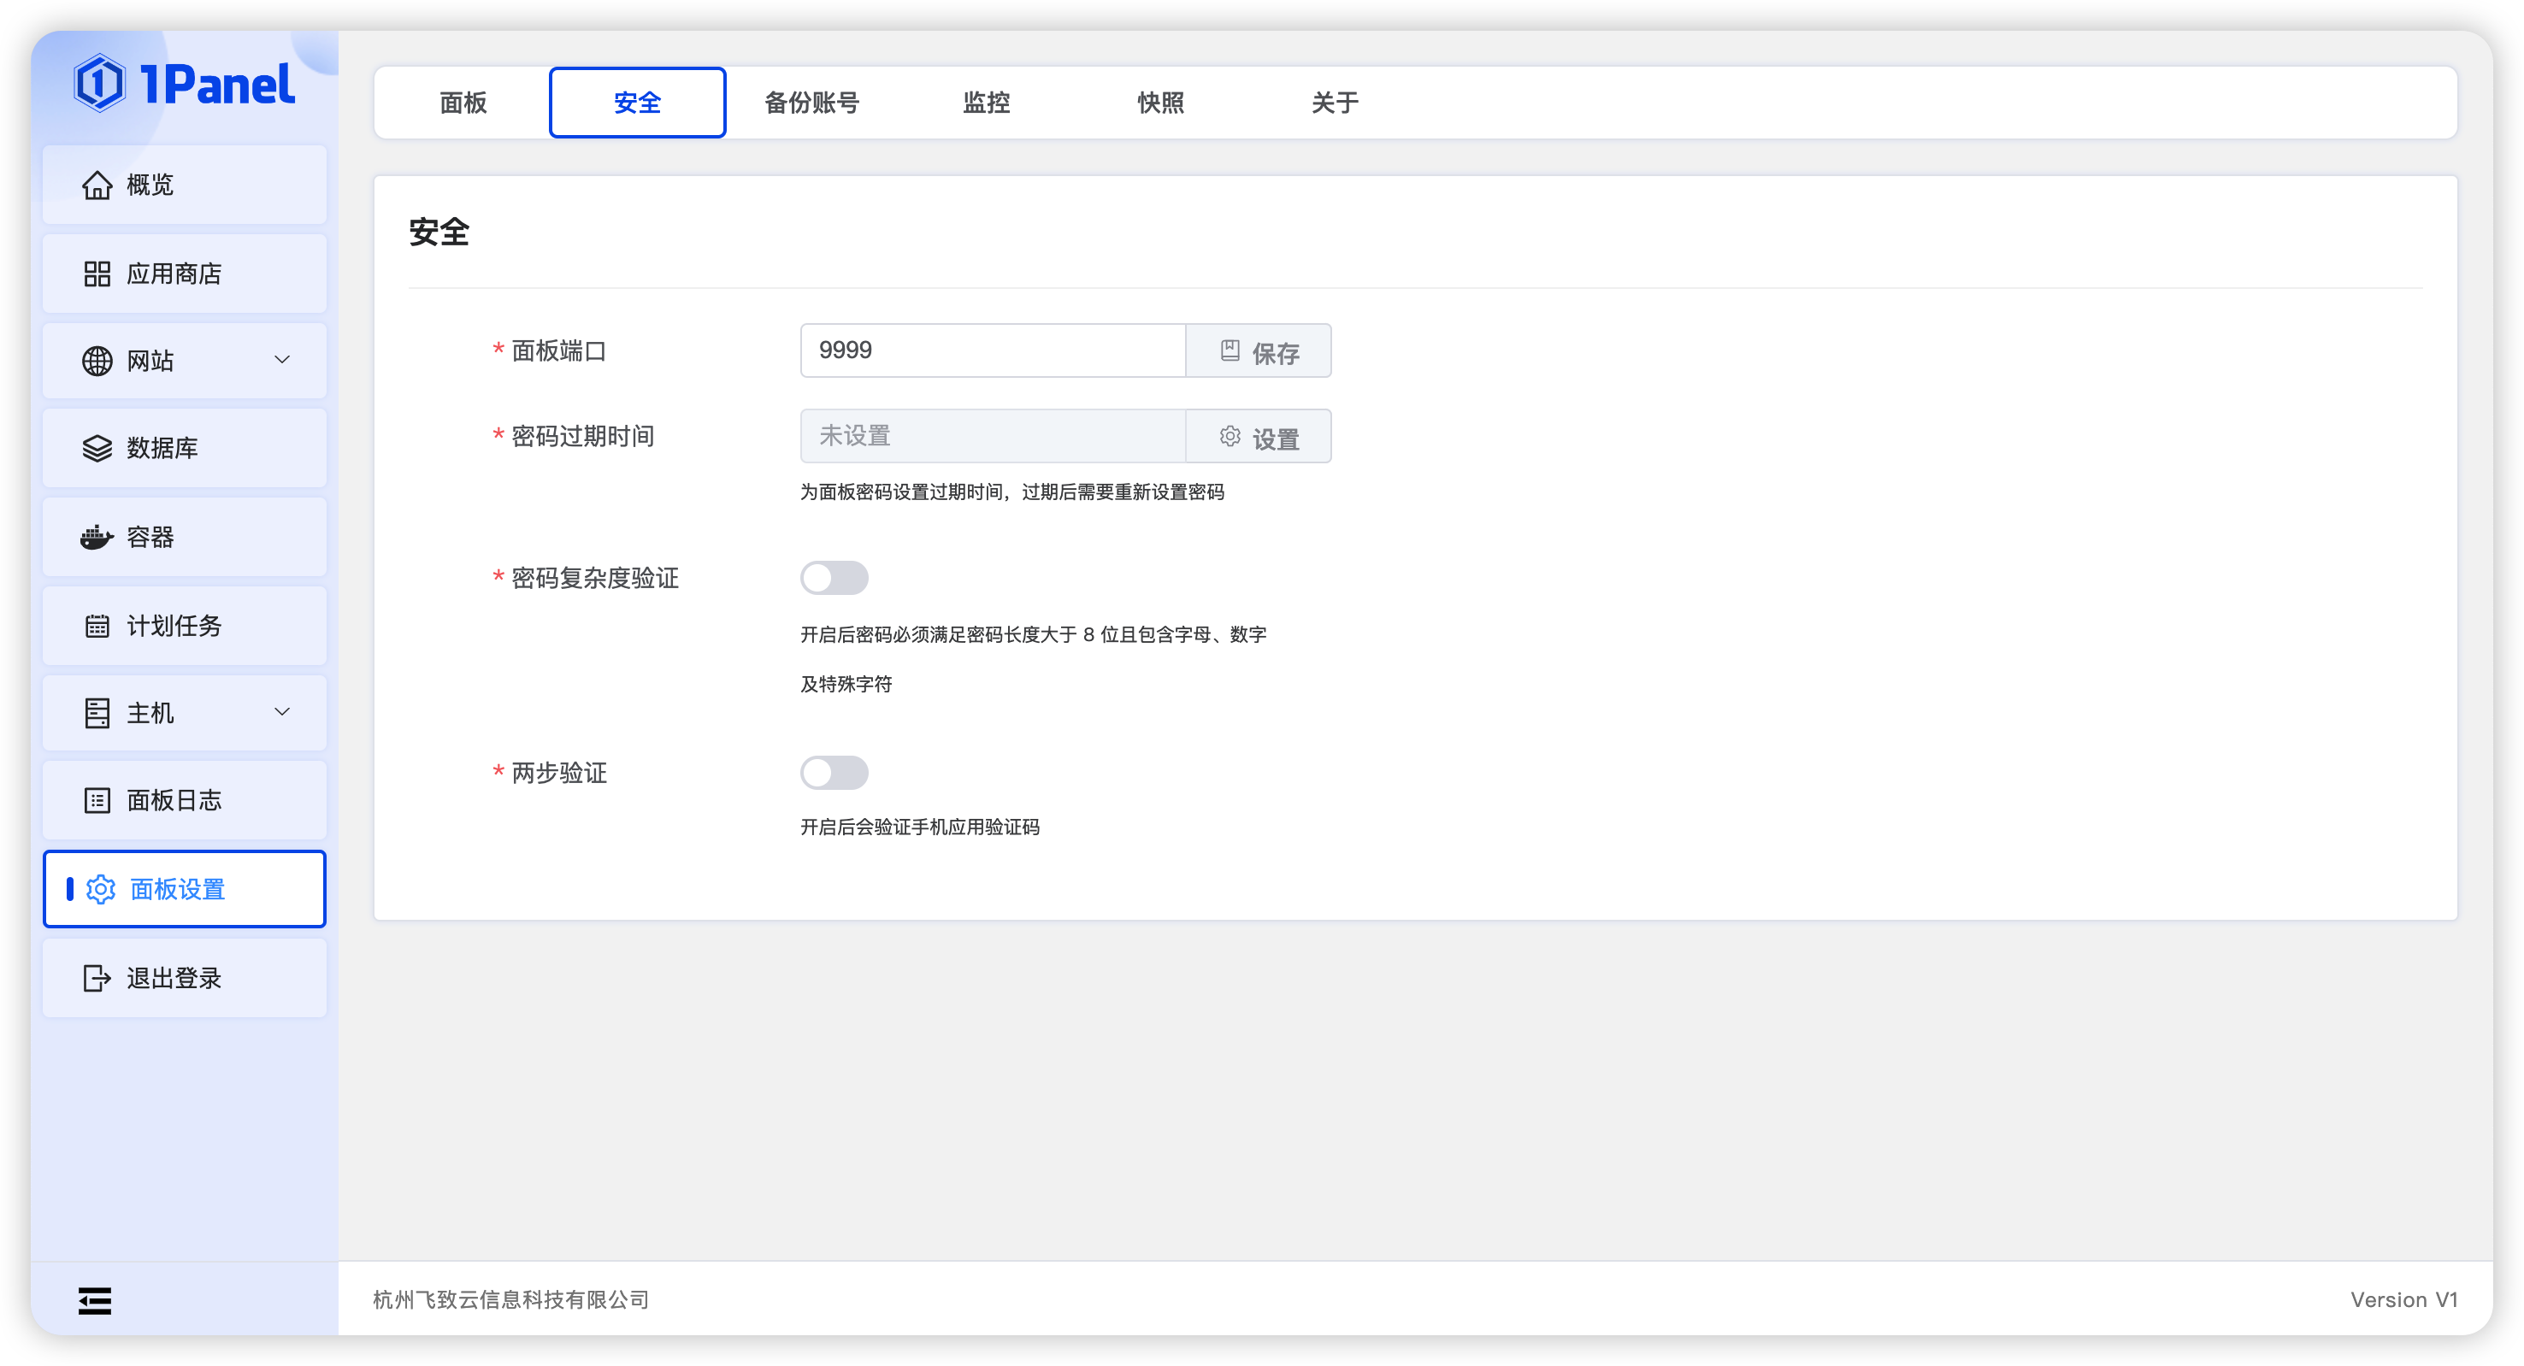Click the 数据库 database icon
Screen dimensions: 2524x1366
(x=95, y=448)
